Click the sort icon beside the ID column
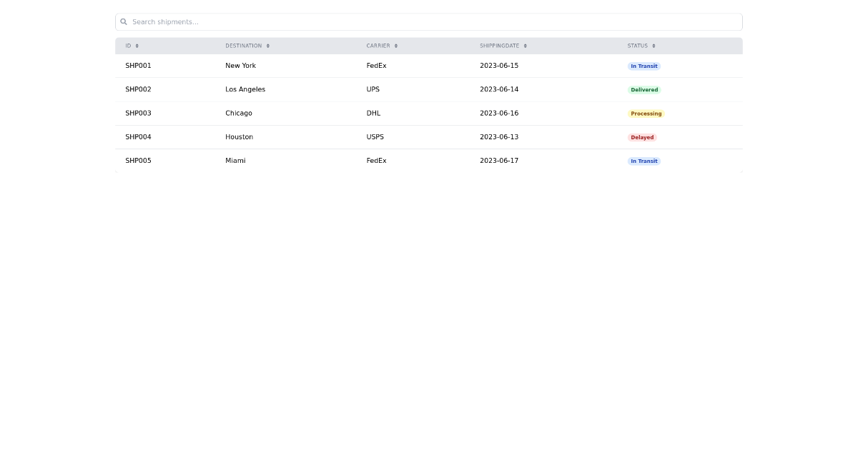The width and height of the screenshot is (858, 450). click(137, 46)
